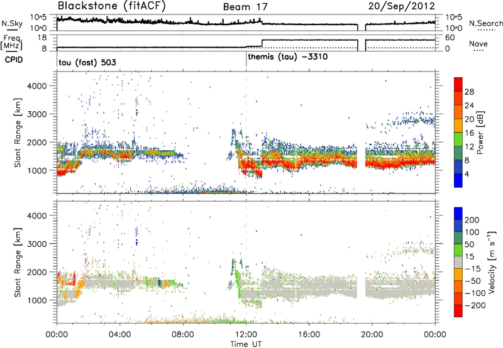Click the '28' value on Power color bar
Viewport: 503px width, 348px height.
tap(469, 92)
